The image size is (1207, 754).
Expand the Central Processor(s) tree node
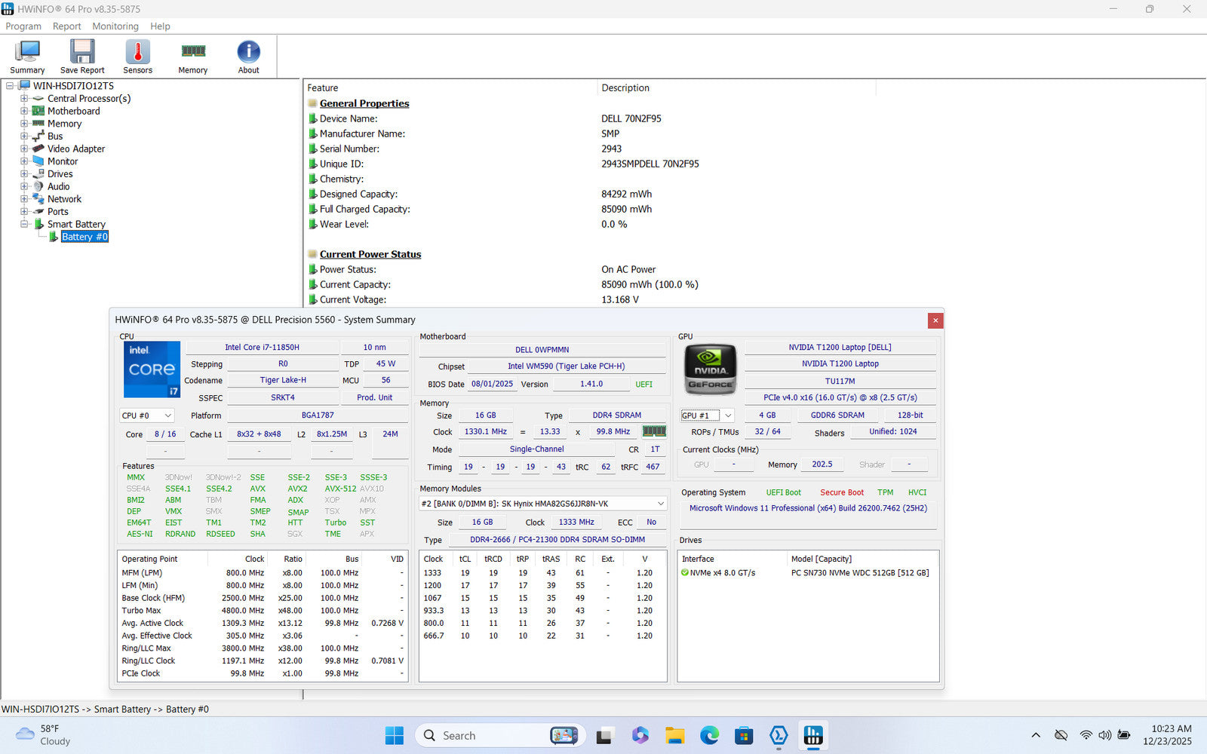pyautogui.click(x=24, y=99)
